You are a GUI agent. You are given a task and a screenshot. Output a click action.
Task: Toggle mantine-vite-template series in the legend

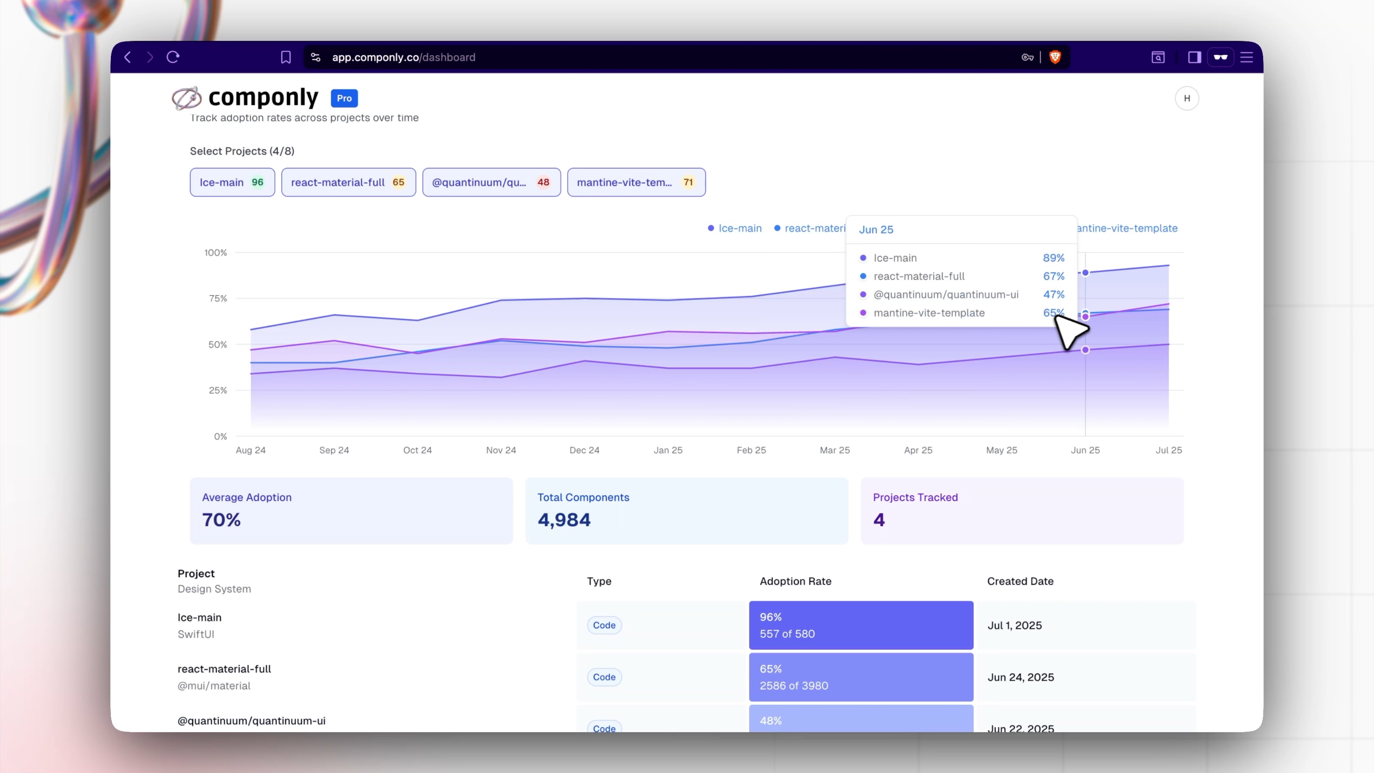[1127, 228]
